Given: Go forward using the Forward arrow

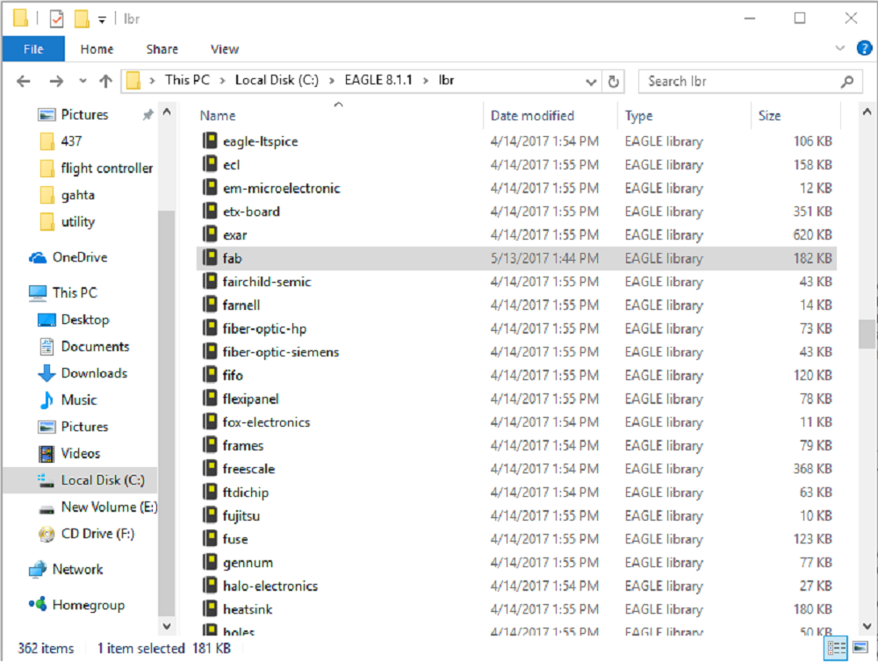Looking at the screenshot, I should 56,81.
